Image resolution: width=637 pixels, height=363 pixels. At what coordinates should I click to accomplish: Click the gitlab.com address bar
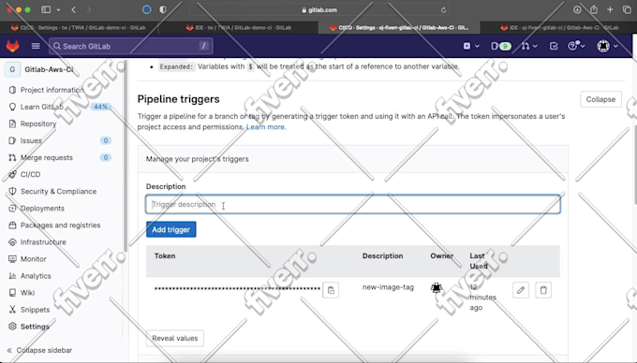(x=319, y=9)
